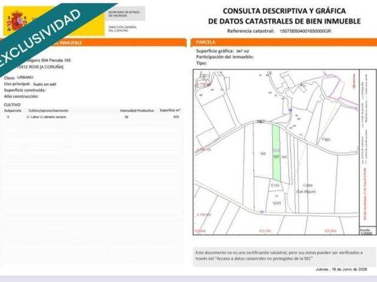Click the 'Año construcción:' label
Image resolution: width=377 pixels, height=282 pixels.
(21, 96)
